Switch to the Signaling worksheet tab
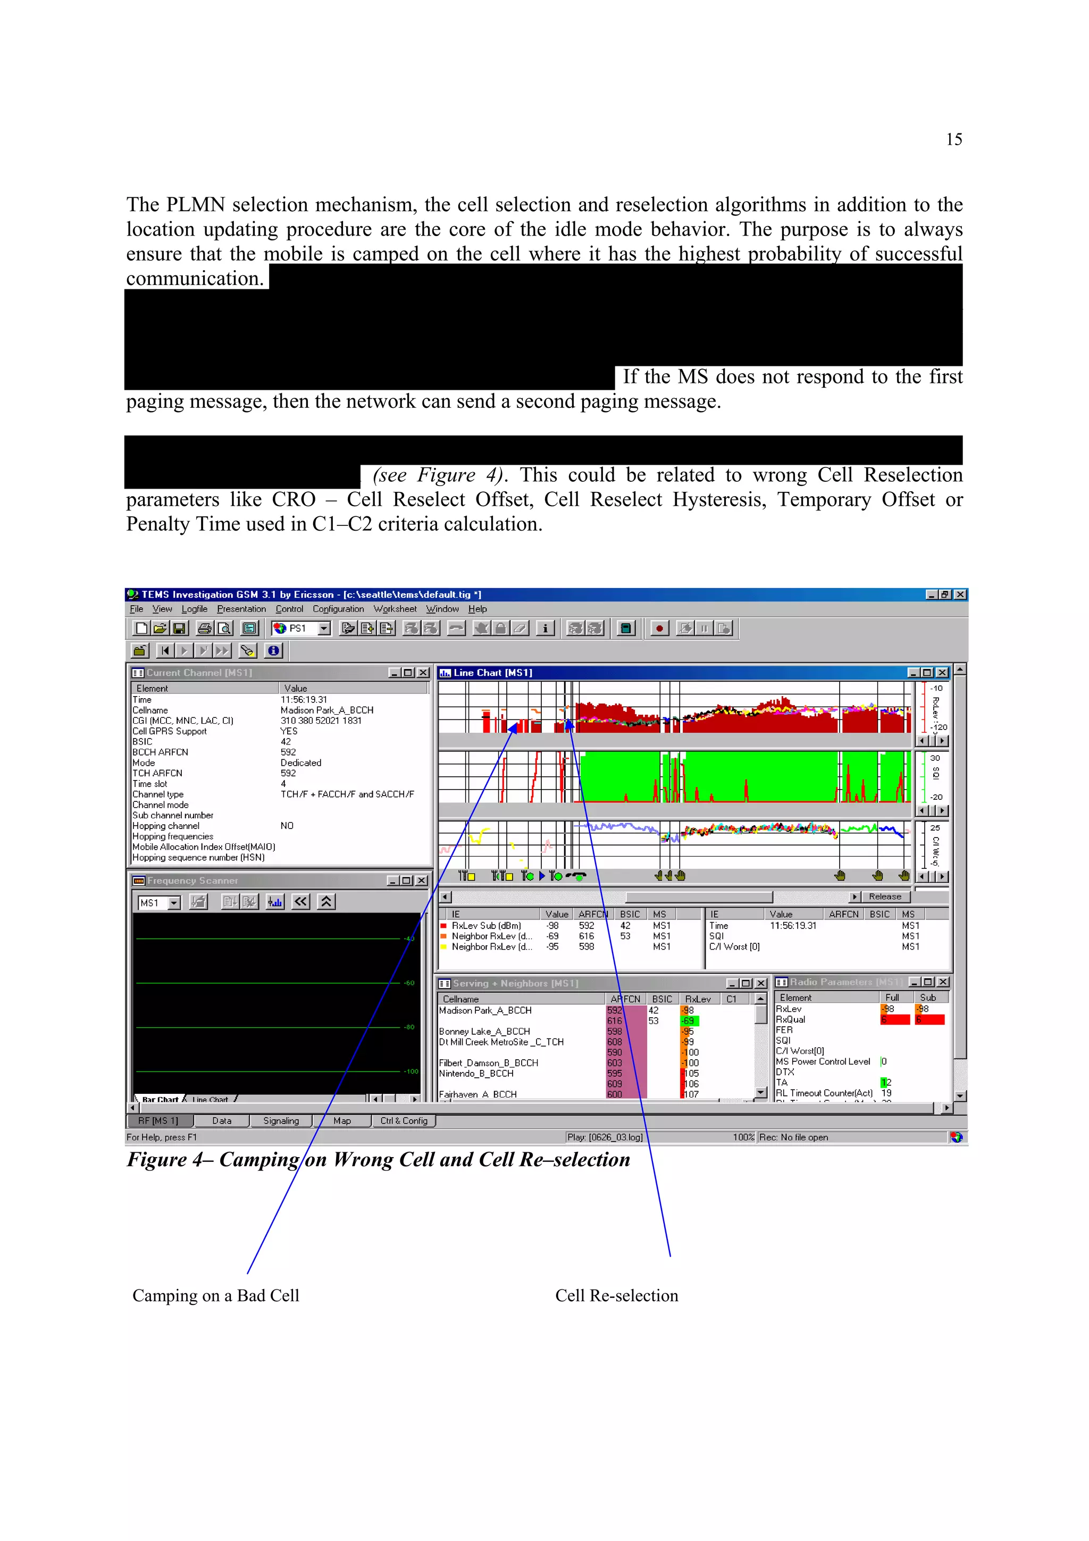Screen dimensions: 1089x1541 [x=281, y=1120]
